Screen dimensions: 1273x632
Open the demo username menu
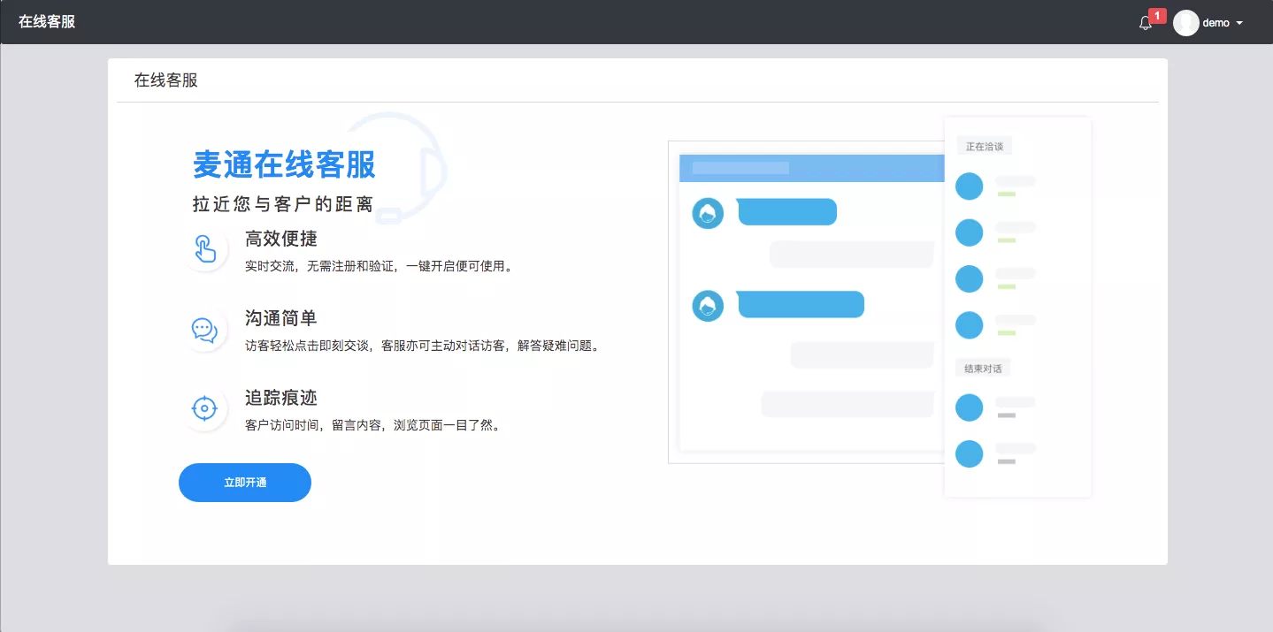(x=1215, y=23)
